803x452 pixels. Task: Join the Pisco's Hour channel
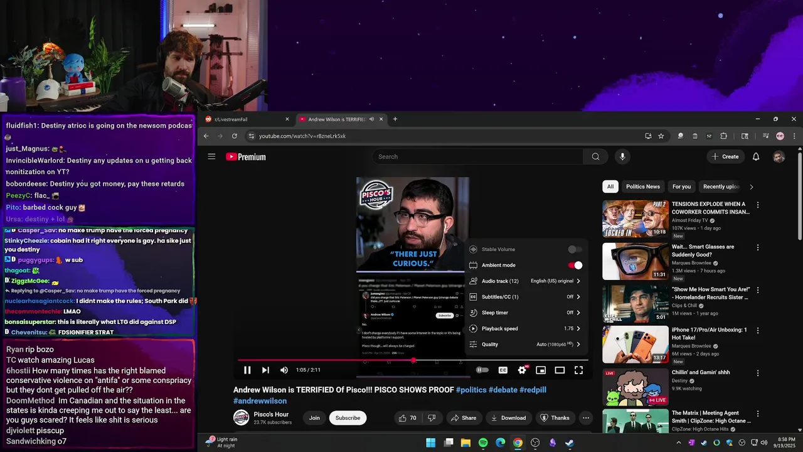pos(314,418)
